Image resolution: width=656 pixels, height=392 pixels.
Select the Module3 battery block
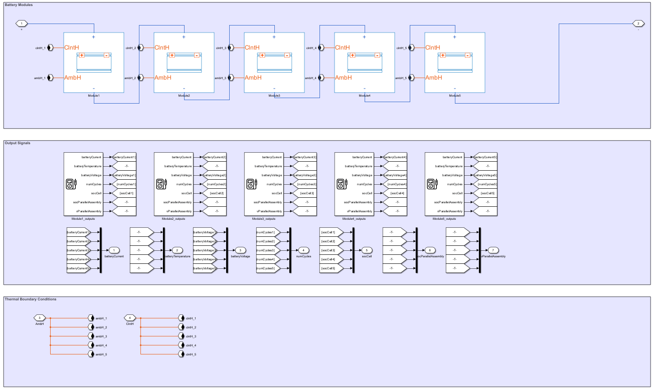tap(274, 63)
